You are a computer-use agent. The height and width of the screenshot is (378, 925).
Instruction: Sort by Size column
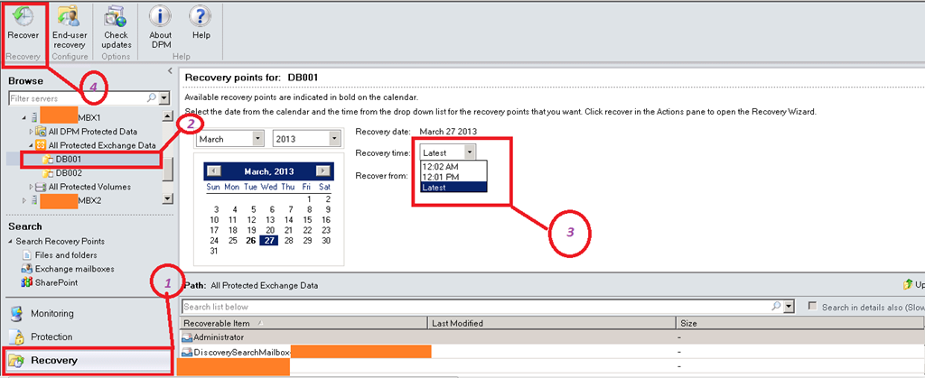(x=800, y=323)
